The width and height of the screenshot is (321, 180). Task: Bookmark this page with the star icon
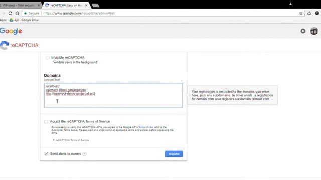[301, 13]
